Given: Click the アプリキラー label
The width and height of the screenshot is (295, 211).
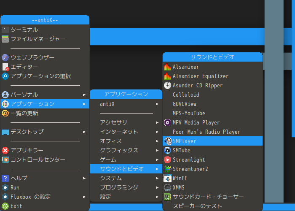Looking at the screenshot, I should click(x=27, y=150).
